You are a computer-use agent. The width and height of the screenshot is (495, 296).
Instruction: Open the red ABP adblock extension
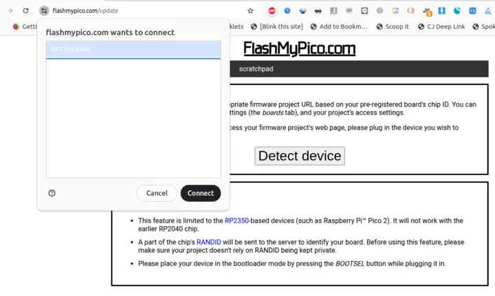click(x=272, y=11)
